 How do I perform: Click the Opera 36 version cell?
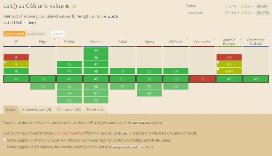click(x=149, y=79)
